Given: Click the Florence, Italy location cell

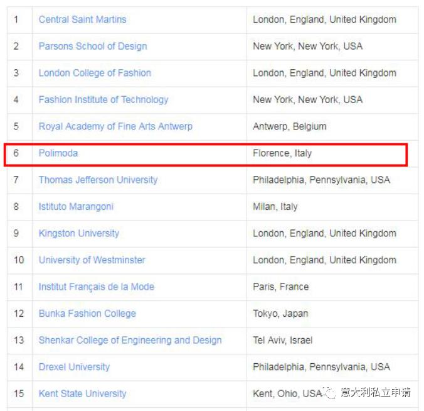Looking at the screenshot, I should [282, 153].
